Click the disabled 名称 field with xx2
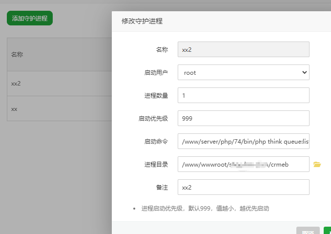331x234 pixels. (x=243, y=49)
